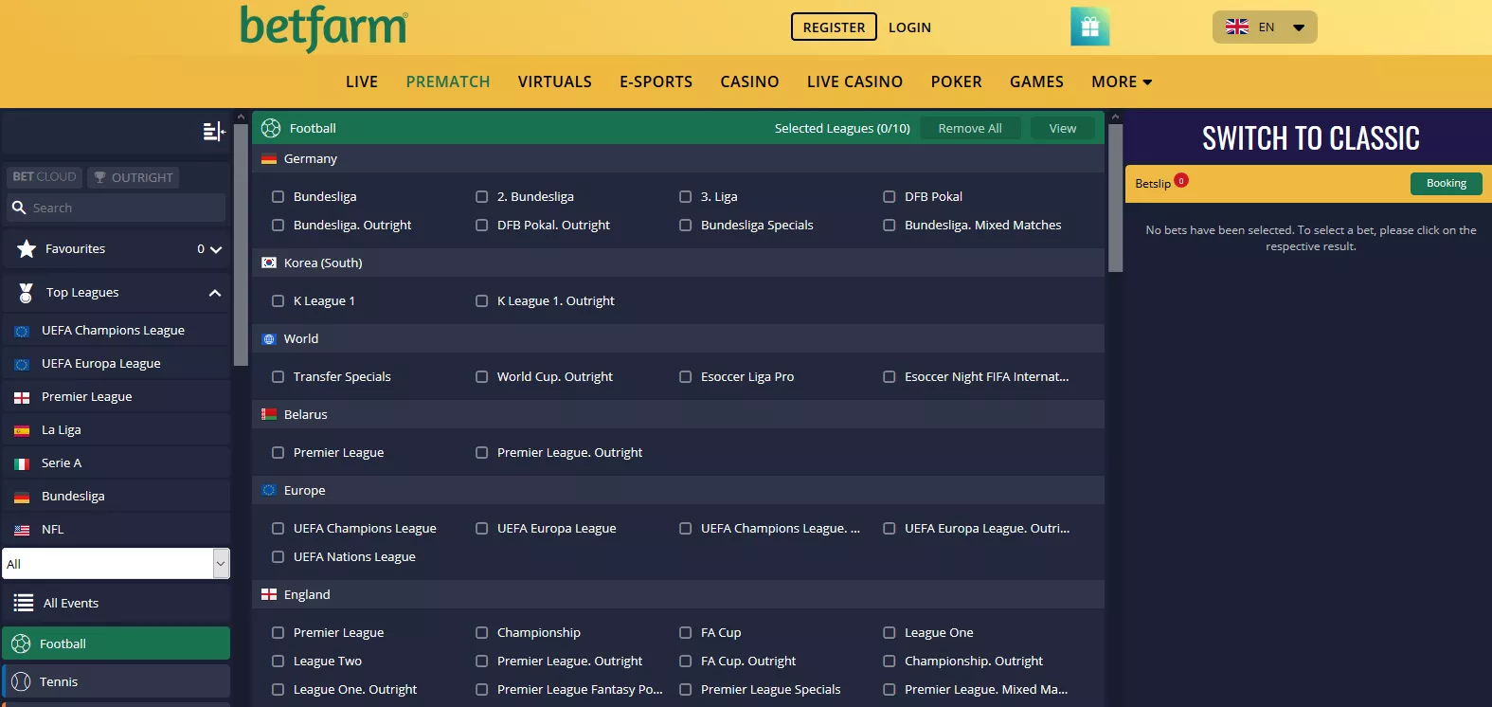This screenshot has height=707, width=1492.
Task: Click the betfarm logo
Action: [324, 28]
